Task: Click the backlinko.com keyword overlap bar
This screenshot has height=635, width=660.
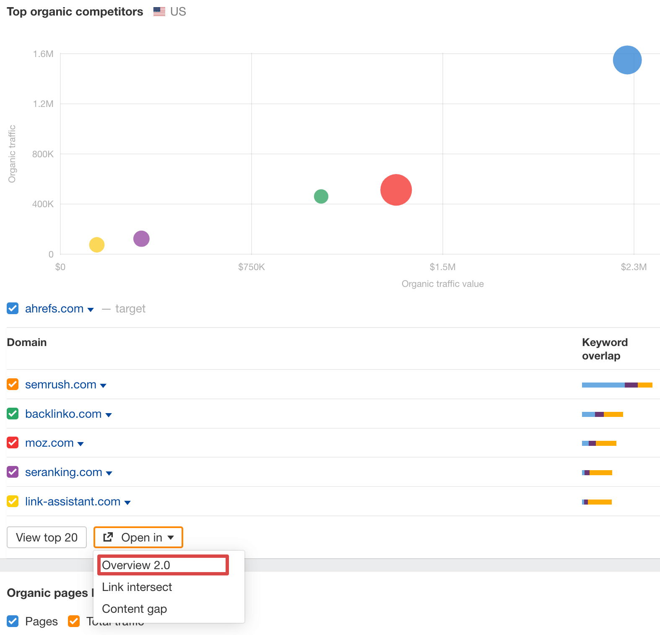Action: 602,414
